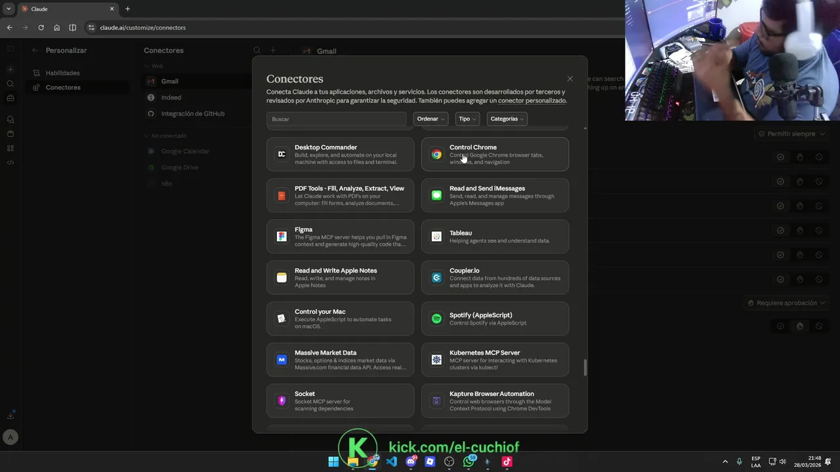Open the Control Chrome connector card
The image size is (840, 472).
(495, 154)
